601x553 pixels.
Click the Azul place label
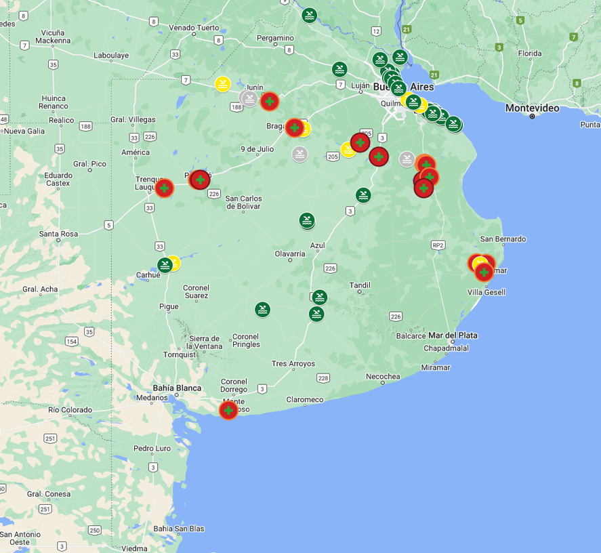tap(317, 245)
